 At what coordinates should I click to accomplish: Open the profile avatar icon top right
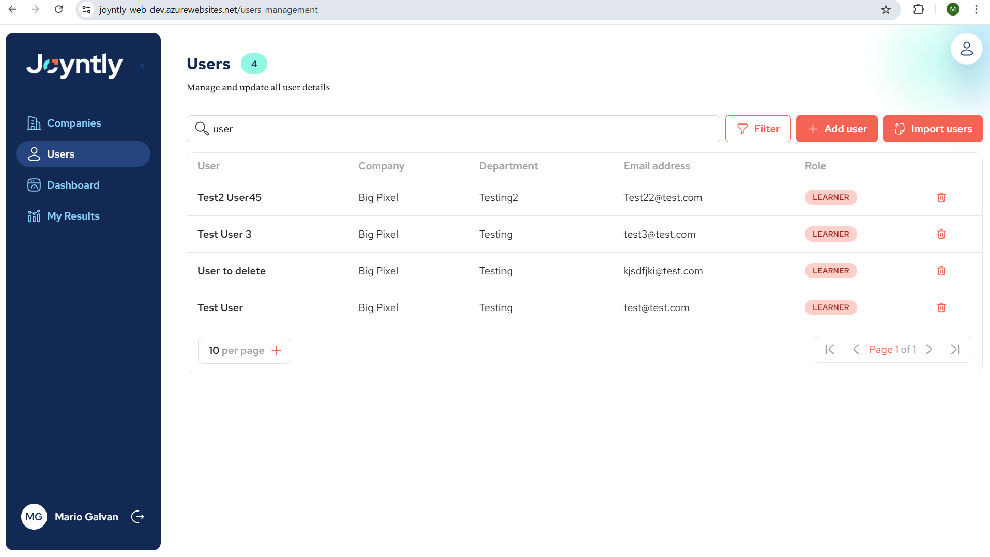(966, 49)
